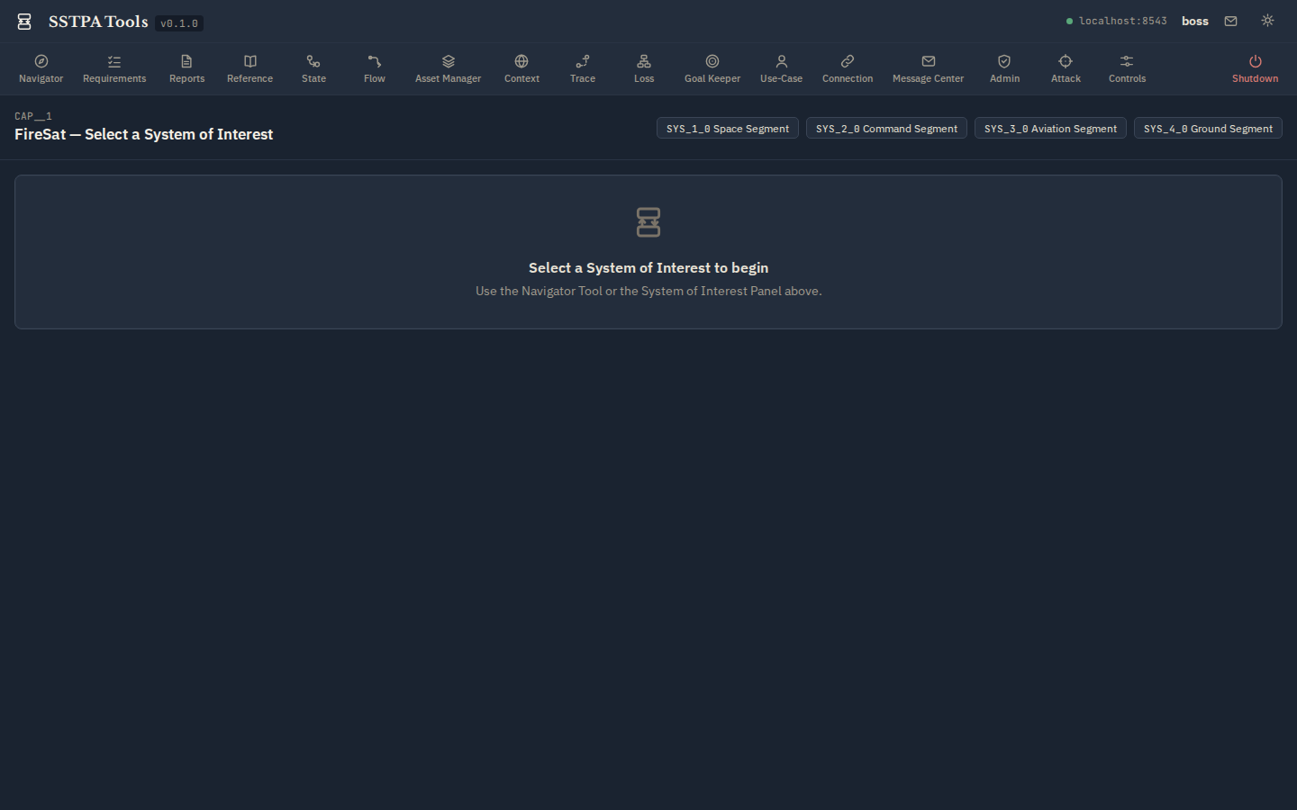Screen dimensions: 1297x810
Task: Select SYS_4_0 Ground Segment
Action: click(1208, 129)
